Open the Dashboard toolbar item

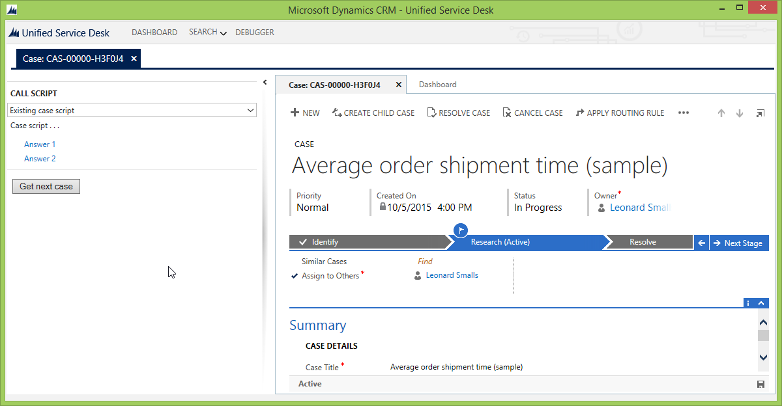[154, 33]
